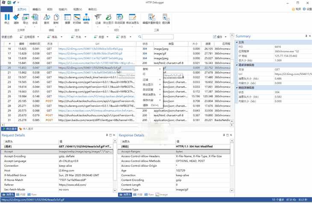
Task: Pin the Request Details panel
Action: (x=107, y=135)
